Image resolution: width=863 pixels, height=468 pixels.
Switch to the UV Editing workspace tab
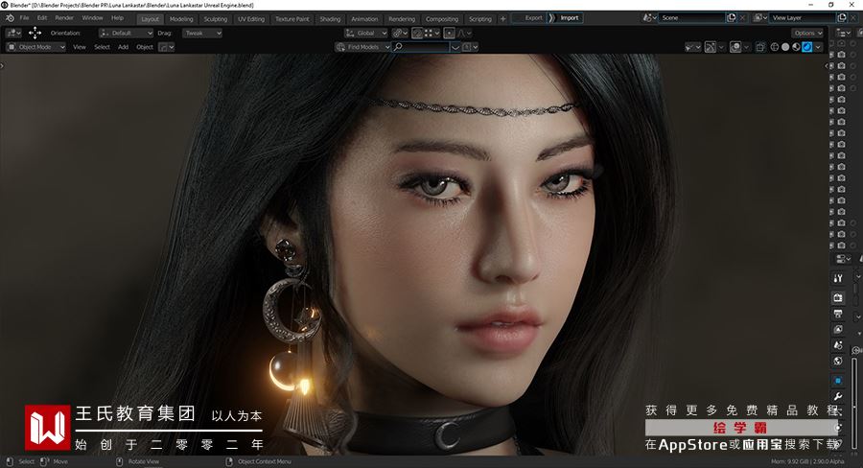[x=251, y=19]
